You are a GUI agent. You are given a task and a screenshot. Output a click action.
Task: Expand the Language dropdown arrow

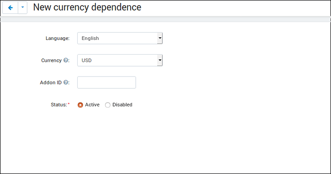(160, 38)
